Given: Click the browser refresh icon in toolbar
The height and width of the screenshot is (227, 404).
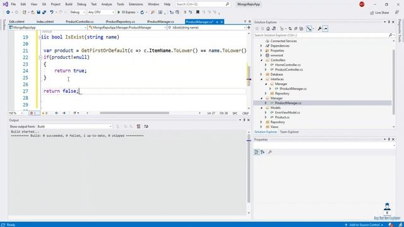Looking at the screenshot, I should click(x=142, y=12).
